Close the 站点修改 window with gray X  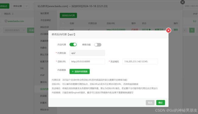182,2
